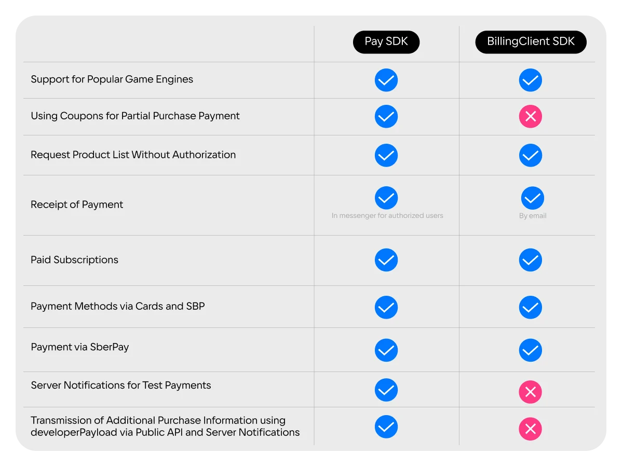Click 'Server Notifications for Test Payments' label

pos(121,385)
